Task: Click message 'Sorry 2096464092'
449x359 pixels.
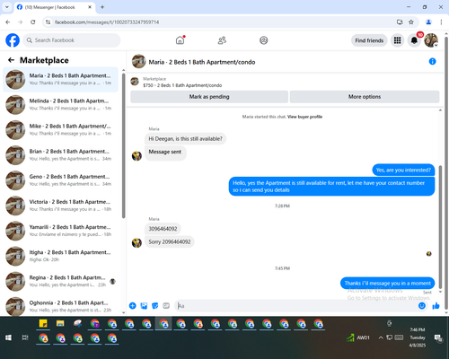Action: tap(170, 241)
